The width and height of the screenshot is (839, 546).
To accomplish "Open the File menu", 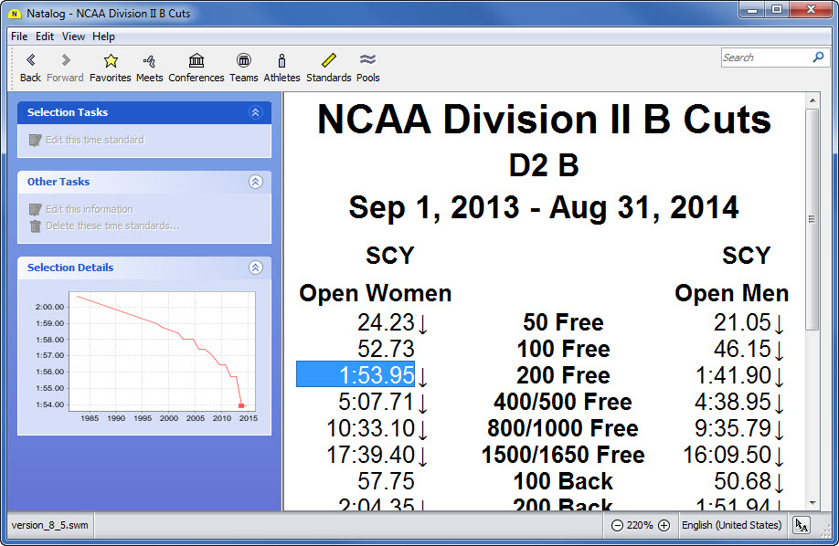I will pyautogui.click(x=19, y=37).
